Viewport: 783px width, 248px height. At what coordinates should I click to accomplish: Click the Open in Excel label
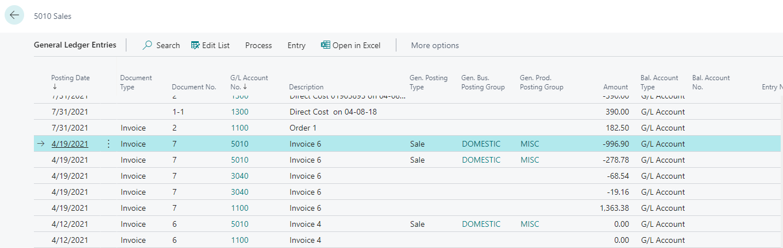(356, 45)
